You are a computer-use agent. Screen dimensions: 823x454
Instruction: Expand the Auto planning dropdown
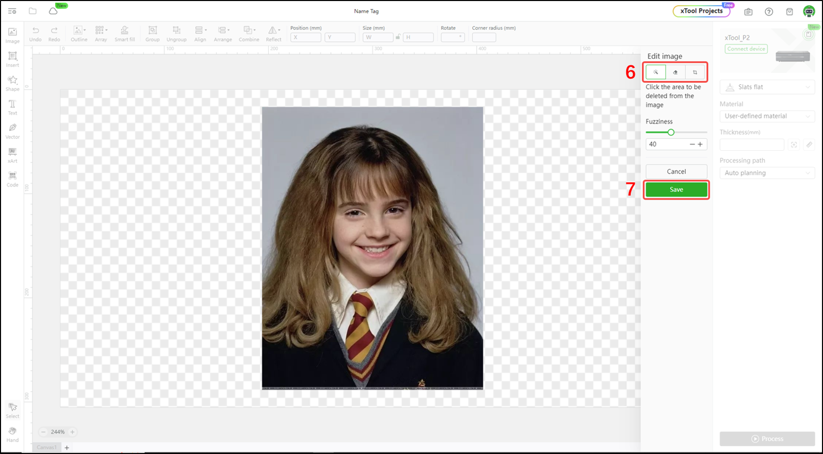(767, 173)
